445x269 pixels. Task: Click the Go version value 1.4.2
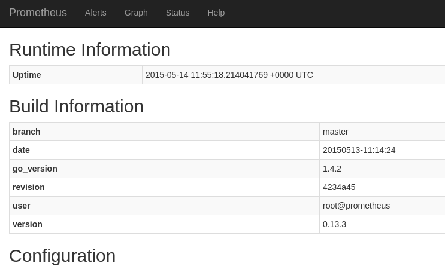pyautogui.click(x=332, y=169)
